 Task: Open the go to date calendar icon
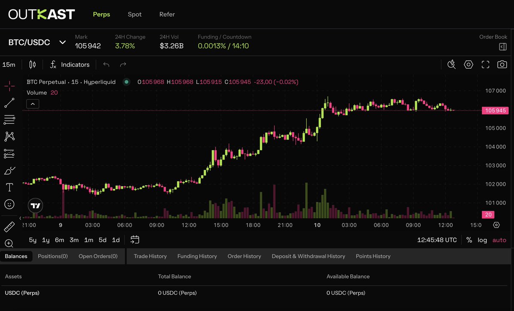pyautogui.click(x=135, y=240)
